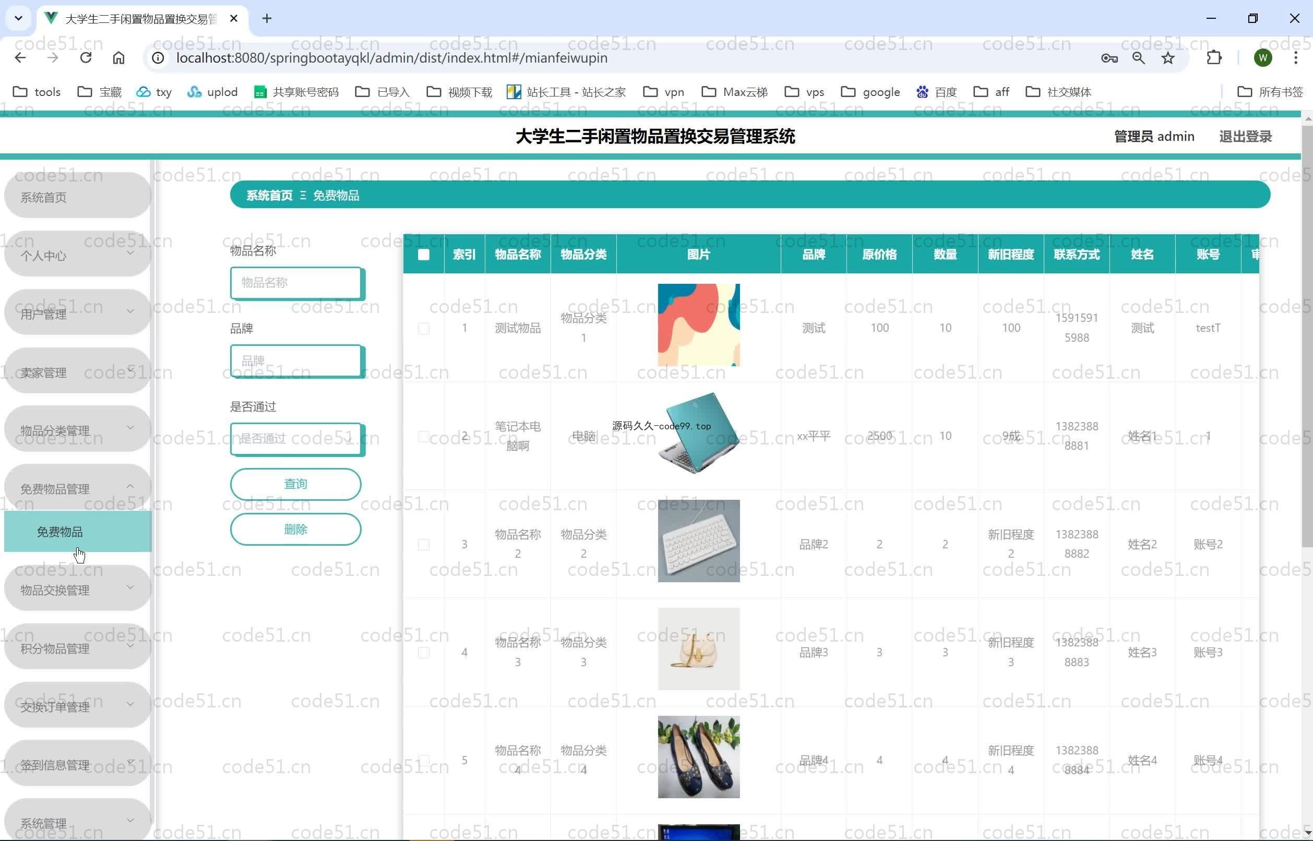Open the Max云梯 bookmark folder
The width and height of the screenshot is (1313, 841).
point(735,92)
